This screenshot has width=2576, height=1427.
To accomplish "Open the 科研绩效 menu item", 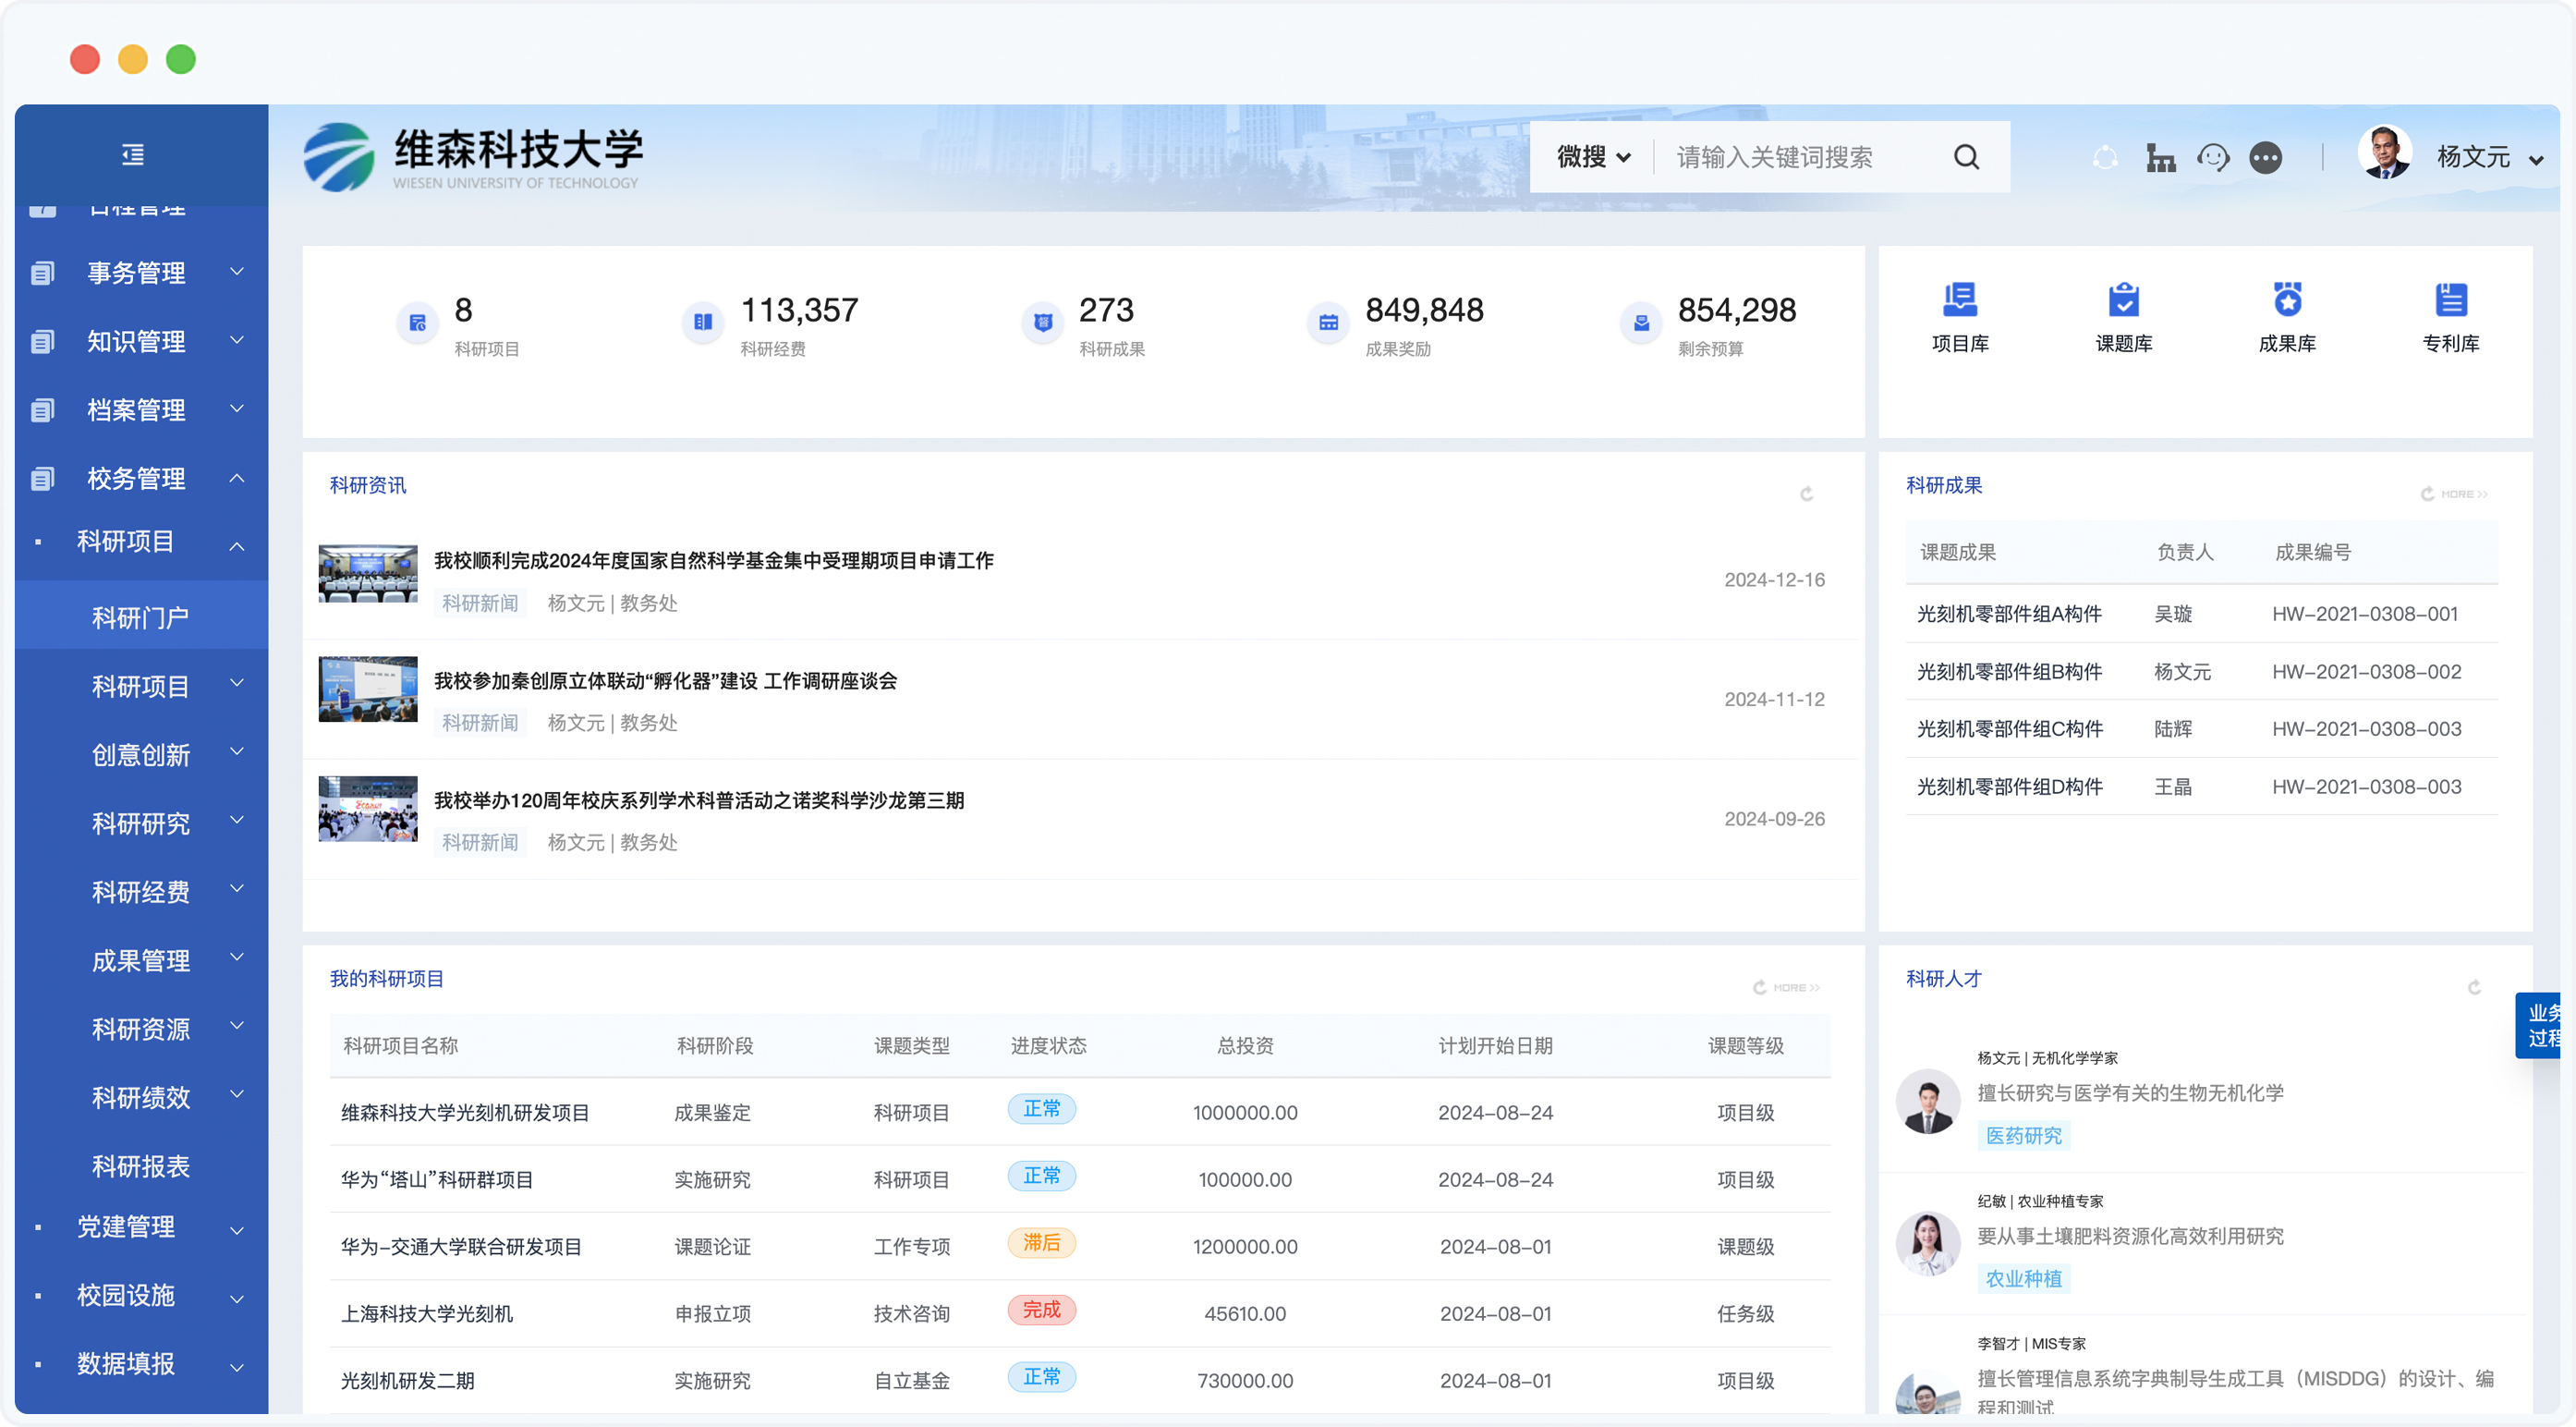I will click(141, 1097).
